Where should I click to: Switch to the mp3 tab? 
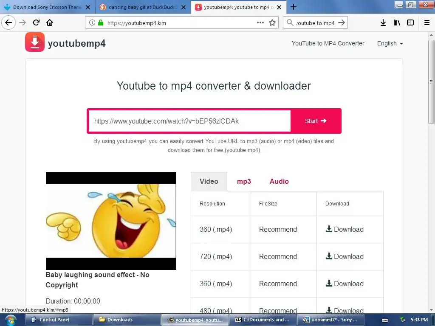point(244,181)
